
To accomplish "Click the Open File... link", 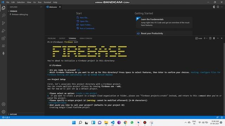I will [85, 21].
